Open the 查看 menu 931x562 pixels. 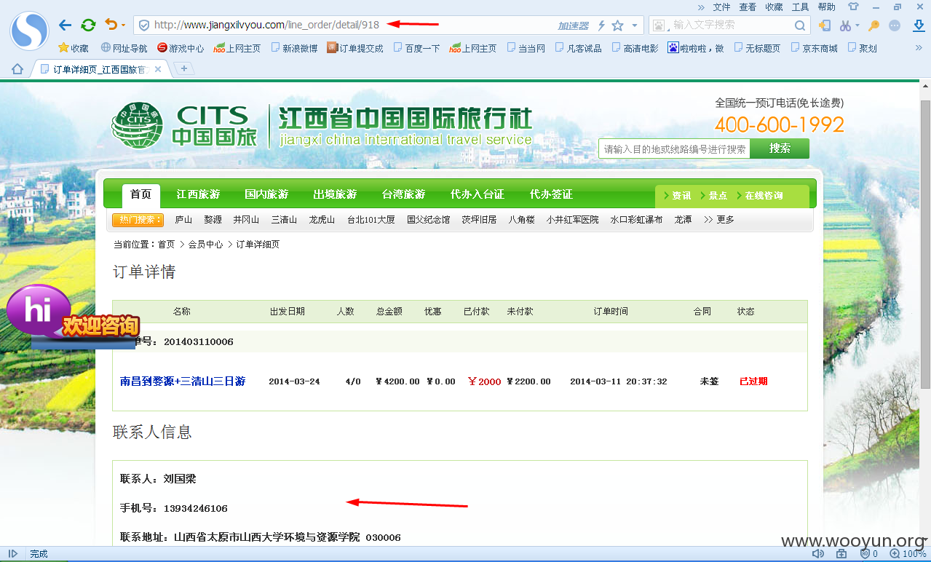[748, 7]
